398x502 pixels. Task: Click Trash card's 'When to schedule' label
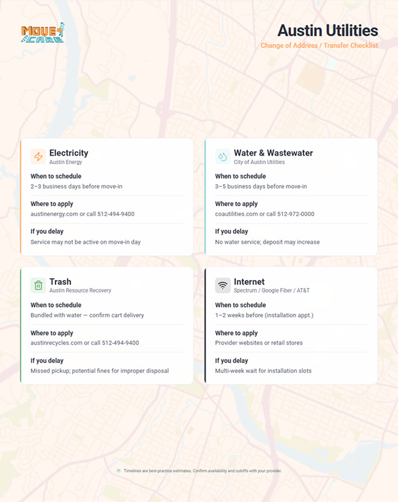56,305
